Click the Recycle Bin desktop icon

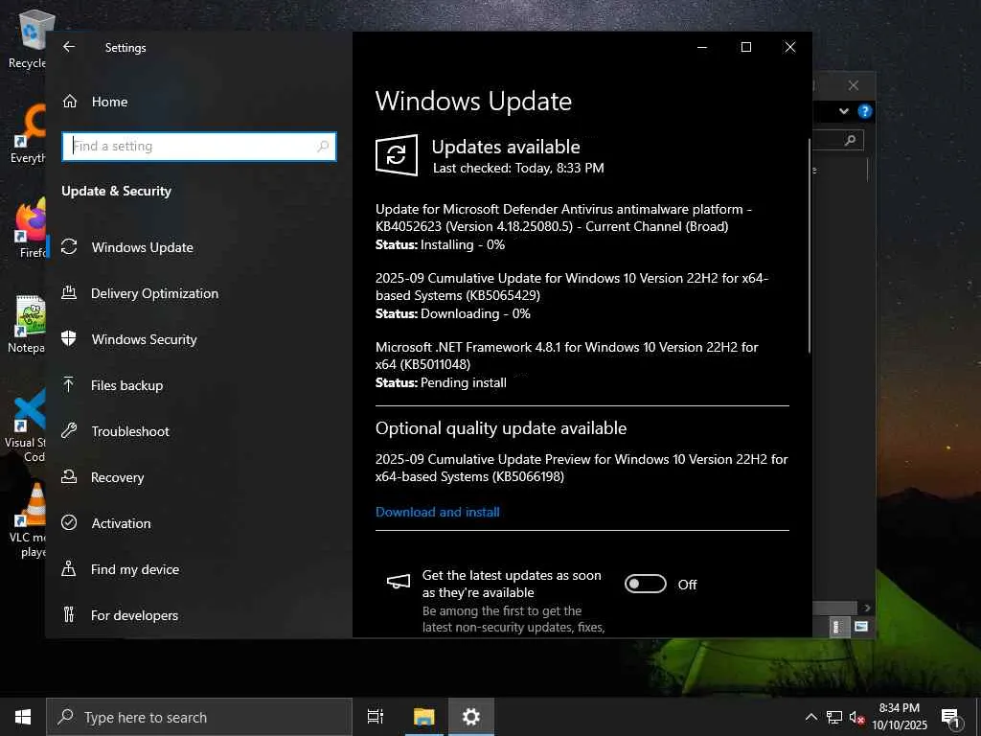pos(27,38)
